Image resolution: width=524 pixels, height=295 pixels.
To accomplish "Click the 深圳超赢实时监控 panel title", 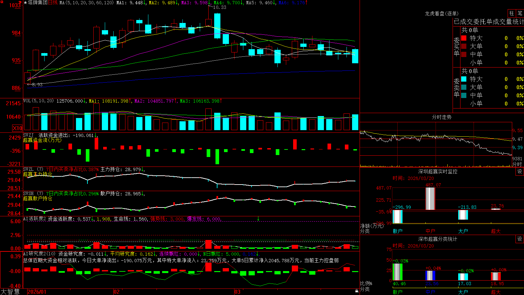I will 438,171.
